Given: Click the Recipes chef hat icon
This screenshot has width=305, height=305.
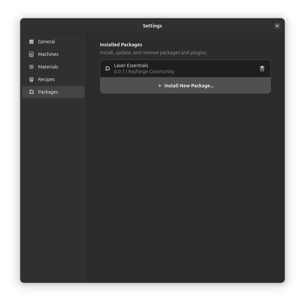Looking at the screenshot, I should click(31, 79).
